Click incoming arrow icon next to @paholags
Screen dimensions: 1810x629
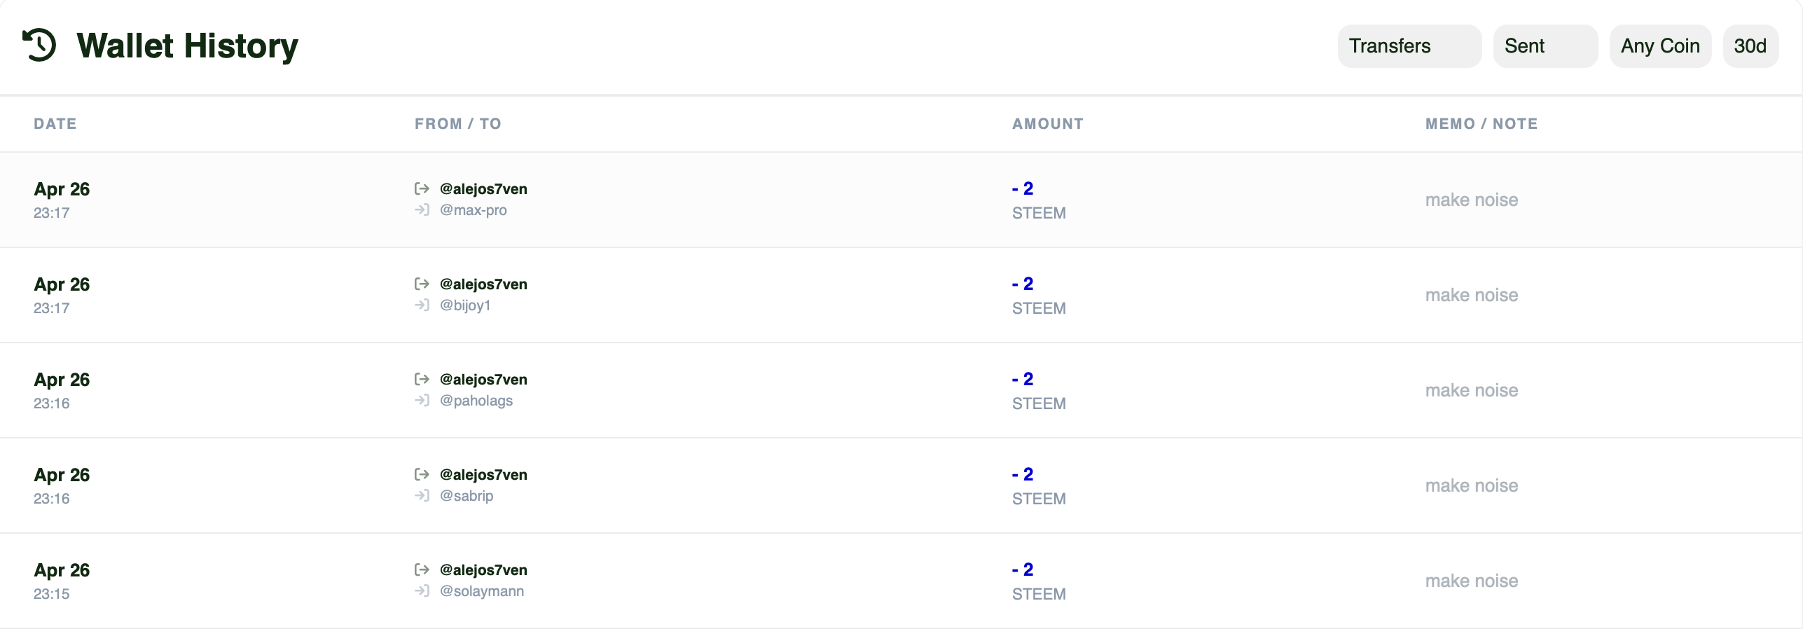coord(422,401)
